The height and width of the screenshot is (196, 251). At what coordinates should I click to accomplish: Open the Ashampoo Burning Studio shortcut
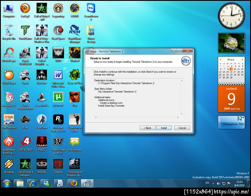9,145
